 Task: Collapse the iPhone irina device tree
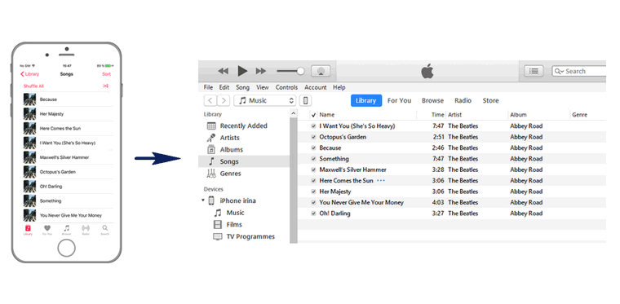click(x=203, y=200)
